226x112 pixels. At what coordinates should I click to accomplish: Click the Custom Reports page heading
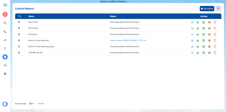[x=25, y=9]
